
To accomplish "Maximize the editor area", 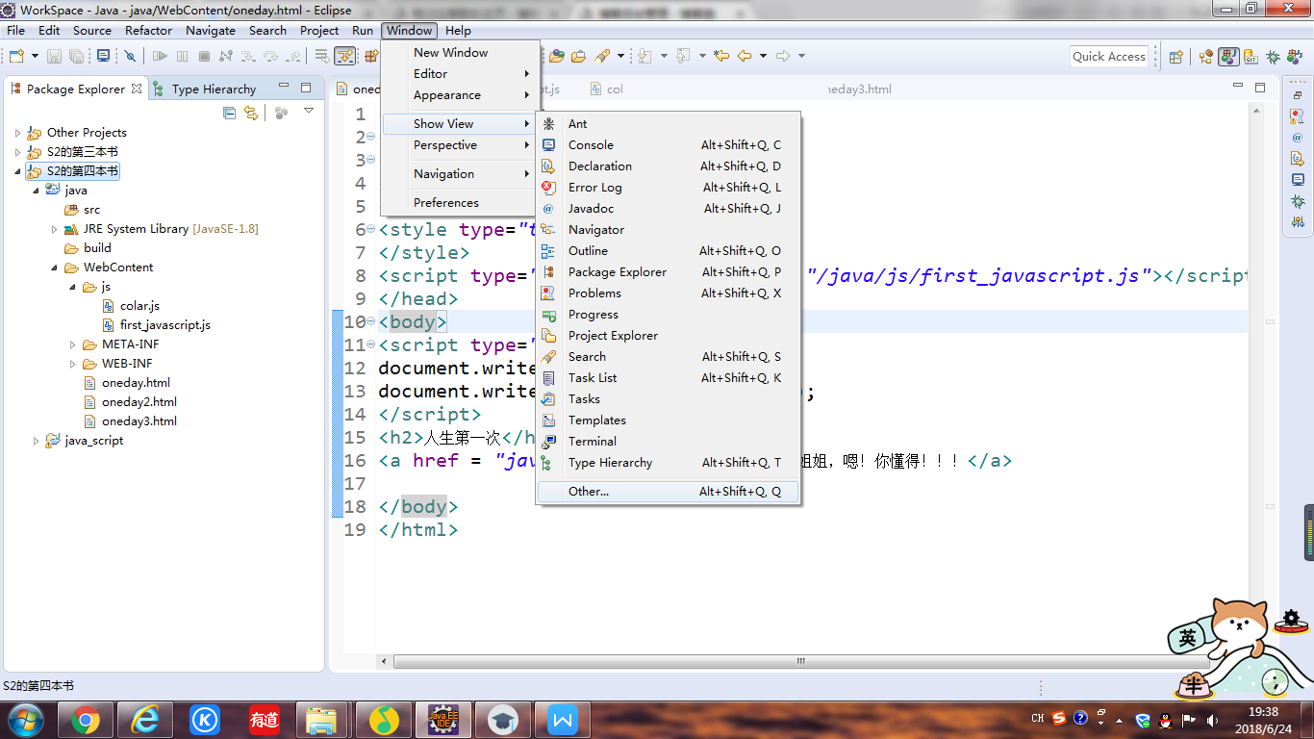I will 1260,88.
